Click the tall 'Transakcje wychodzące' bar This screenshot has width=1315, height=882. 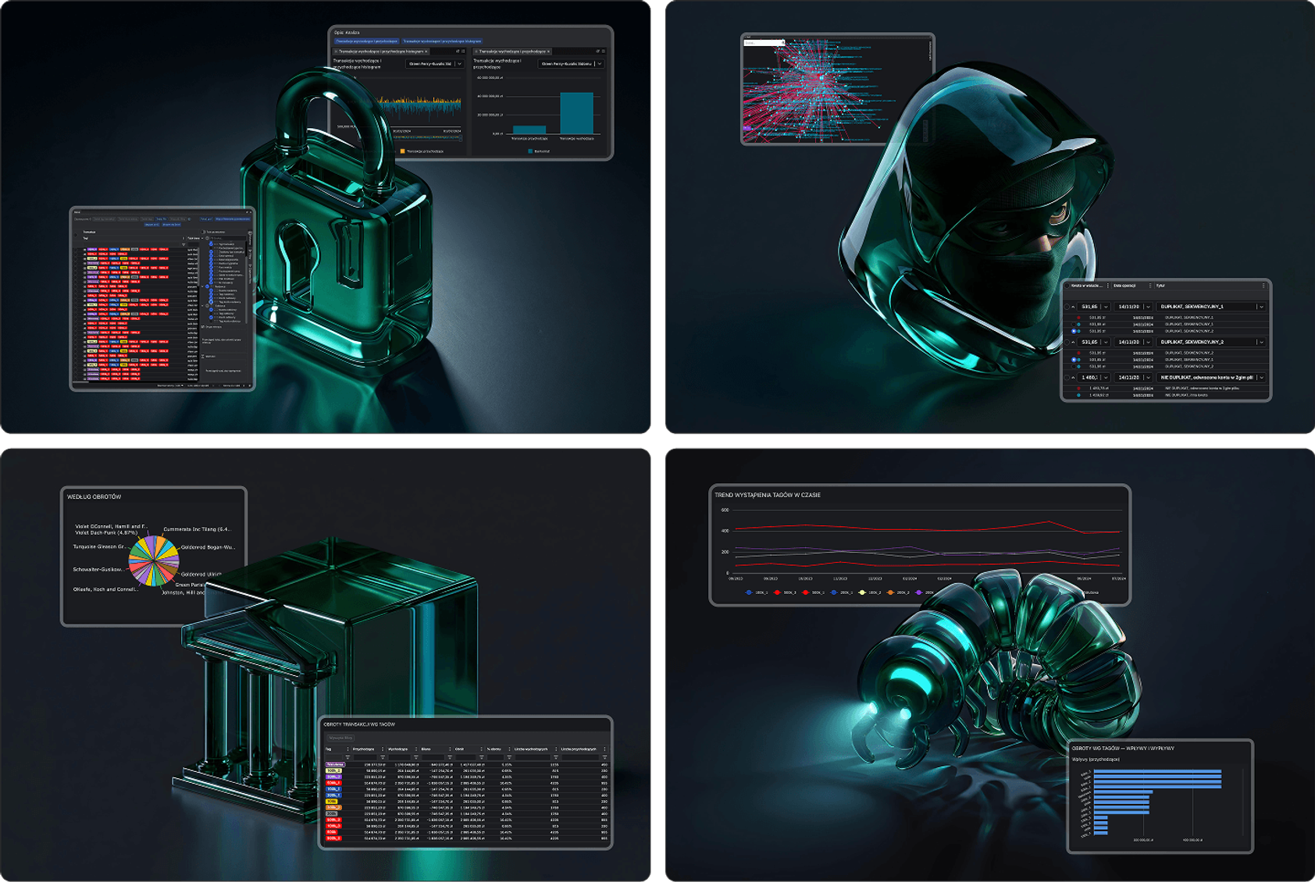(577, 113)
